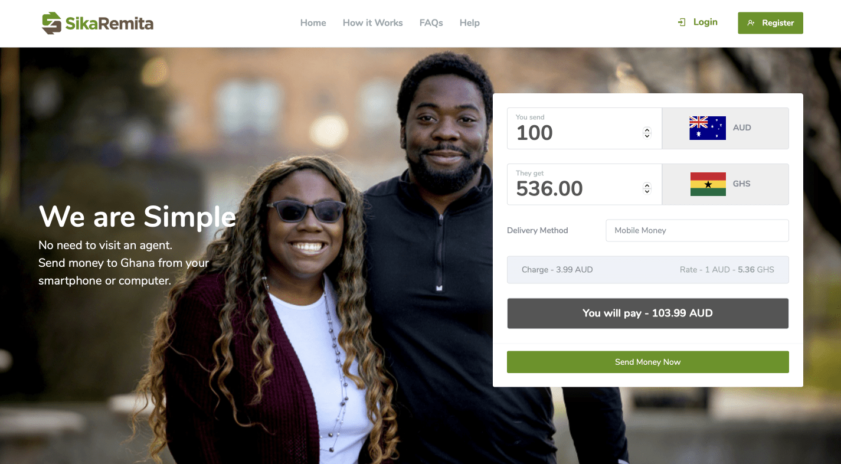Decrease the They get amount stepper

(647, 192)
